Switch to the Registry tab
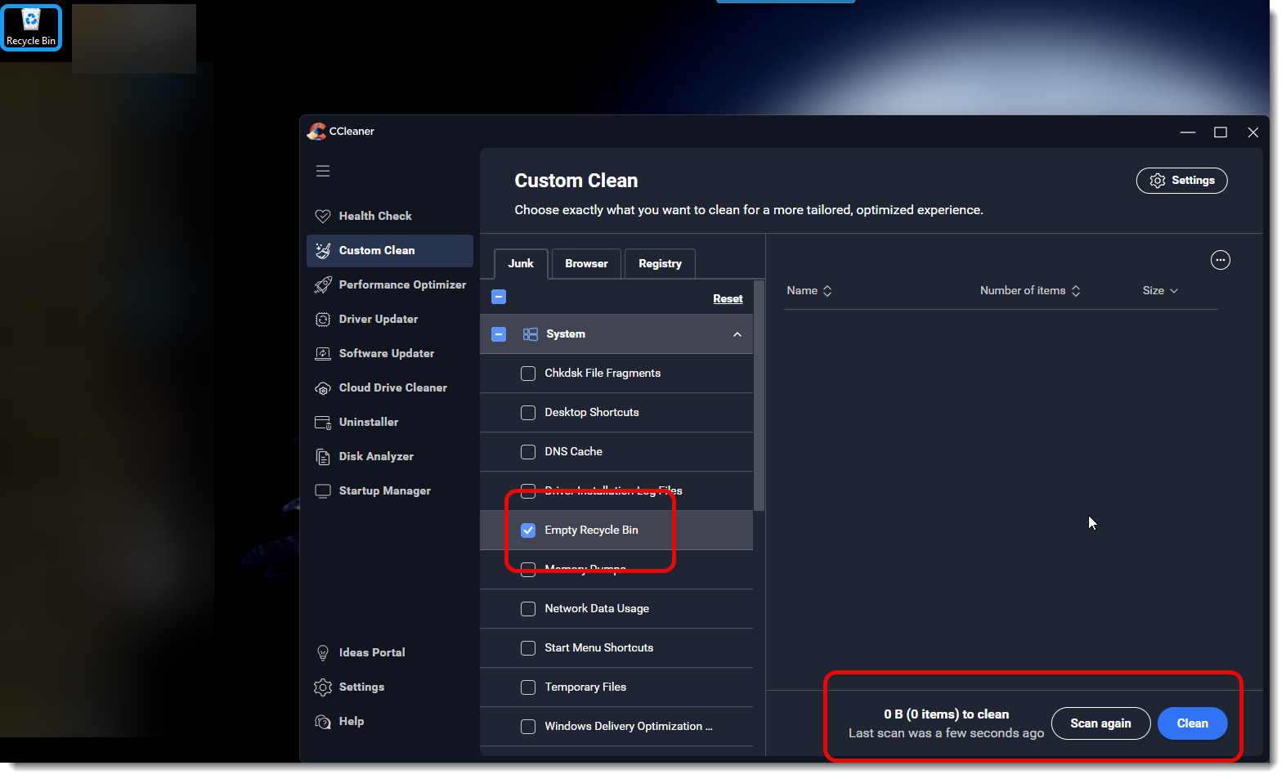 pyautogui.click(x=660, y=263)
